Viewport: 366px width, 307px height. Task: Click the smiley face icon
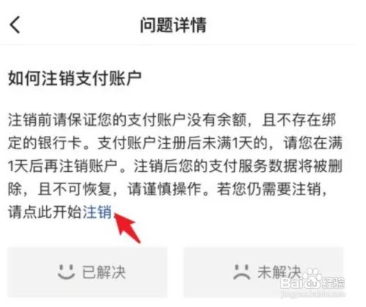pos(66,272)
